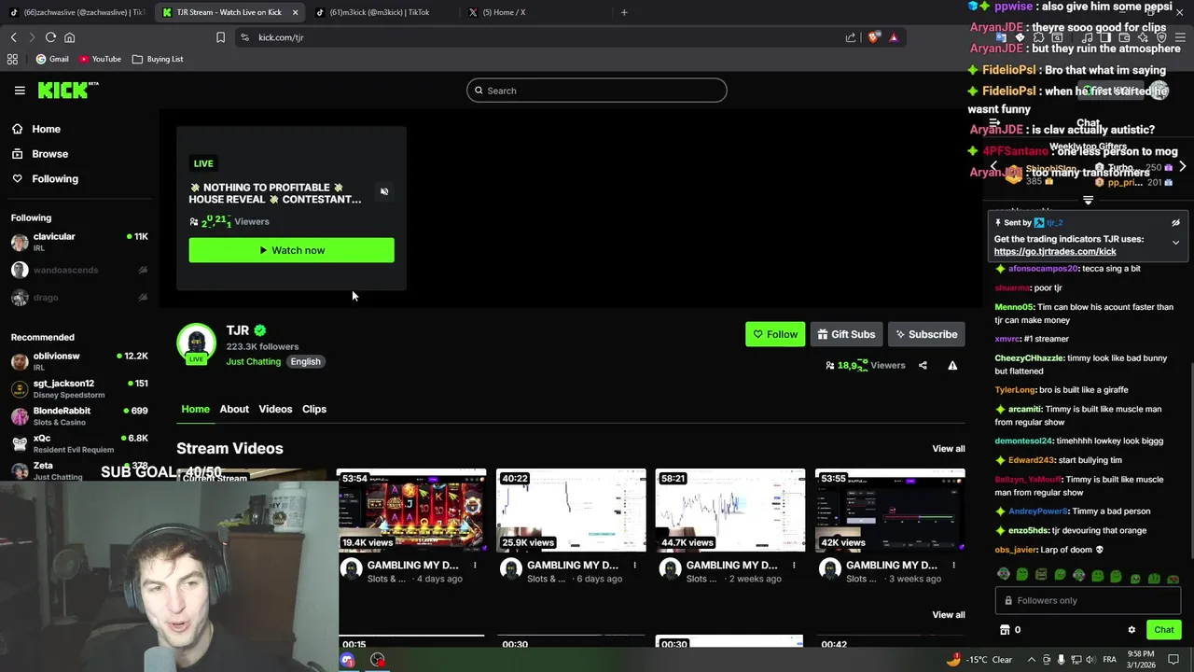The width and height of the screenshot is (1194, 672).
Task: Switch to the Home / X tab
Action: [x=535, y=12]
